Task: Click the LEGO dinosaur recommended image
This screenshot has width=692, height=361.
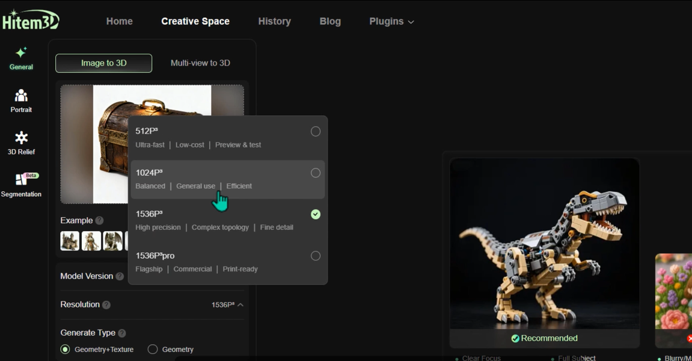Action: (545, 244)
